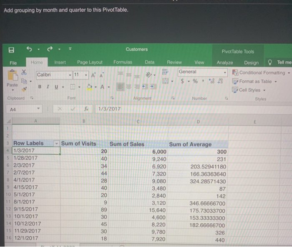Click the Decrease Indent icon
292x247 pixels.
coord(145,86)
